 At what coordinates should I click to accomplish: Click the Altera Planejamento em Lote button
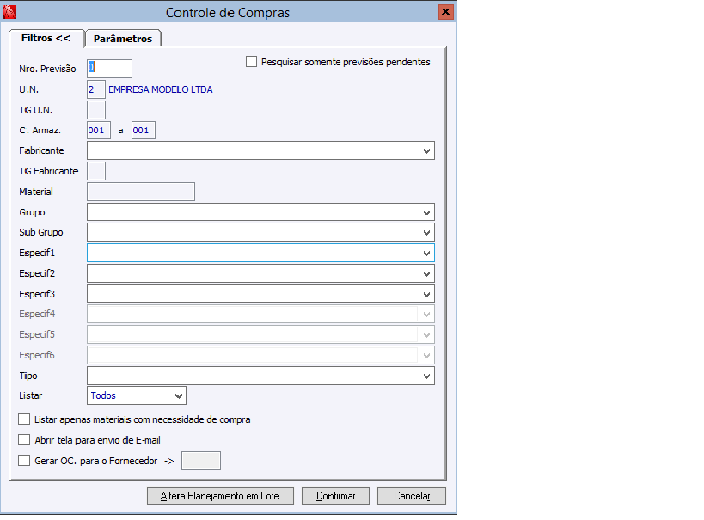(x=220, y=496)
